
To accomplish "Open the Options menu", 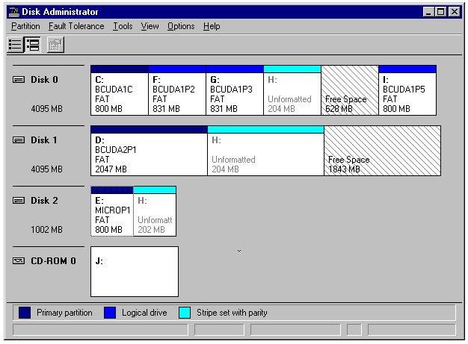I will (180, 26).
